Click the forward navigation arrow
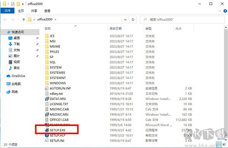Image resolution: width=228 pixels, height=148 pixels. tap(13, 20)
